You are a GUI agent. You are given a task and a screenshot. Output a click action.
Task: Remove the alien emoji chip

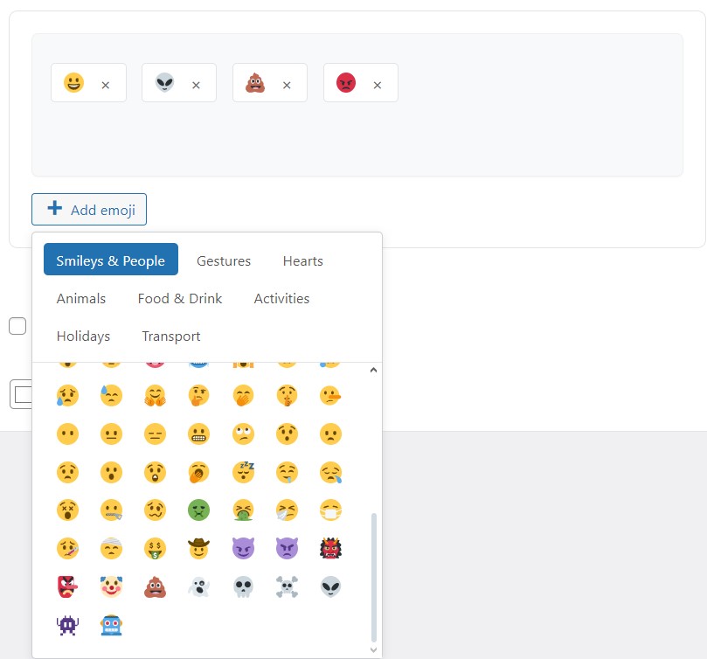coord(196,85)
